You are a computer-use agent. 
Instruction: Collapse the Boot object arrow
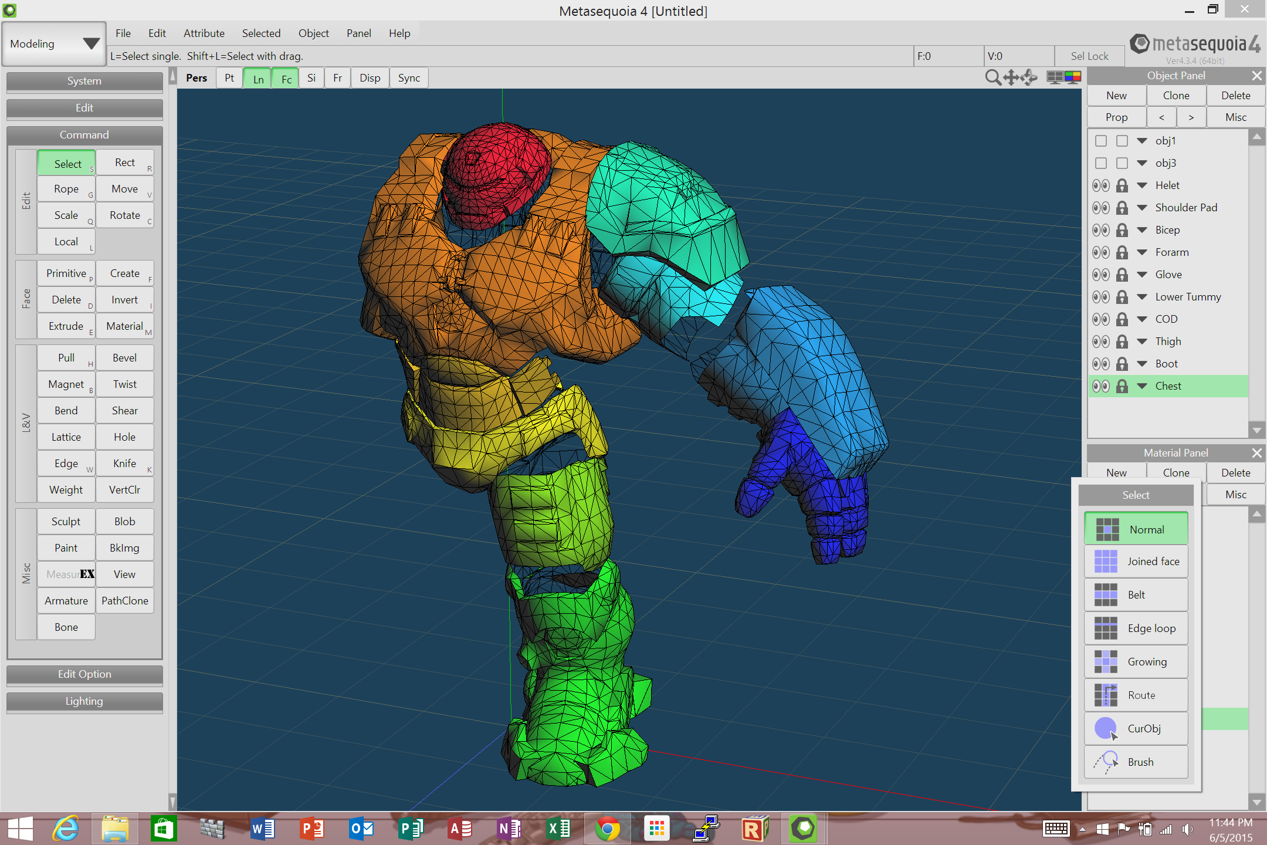1142,364
